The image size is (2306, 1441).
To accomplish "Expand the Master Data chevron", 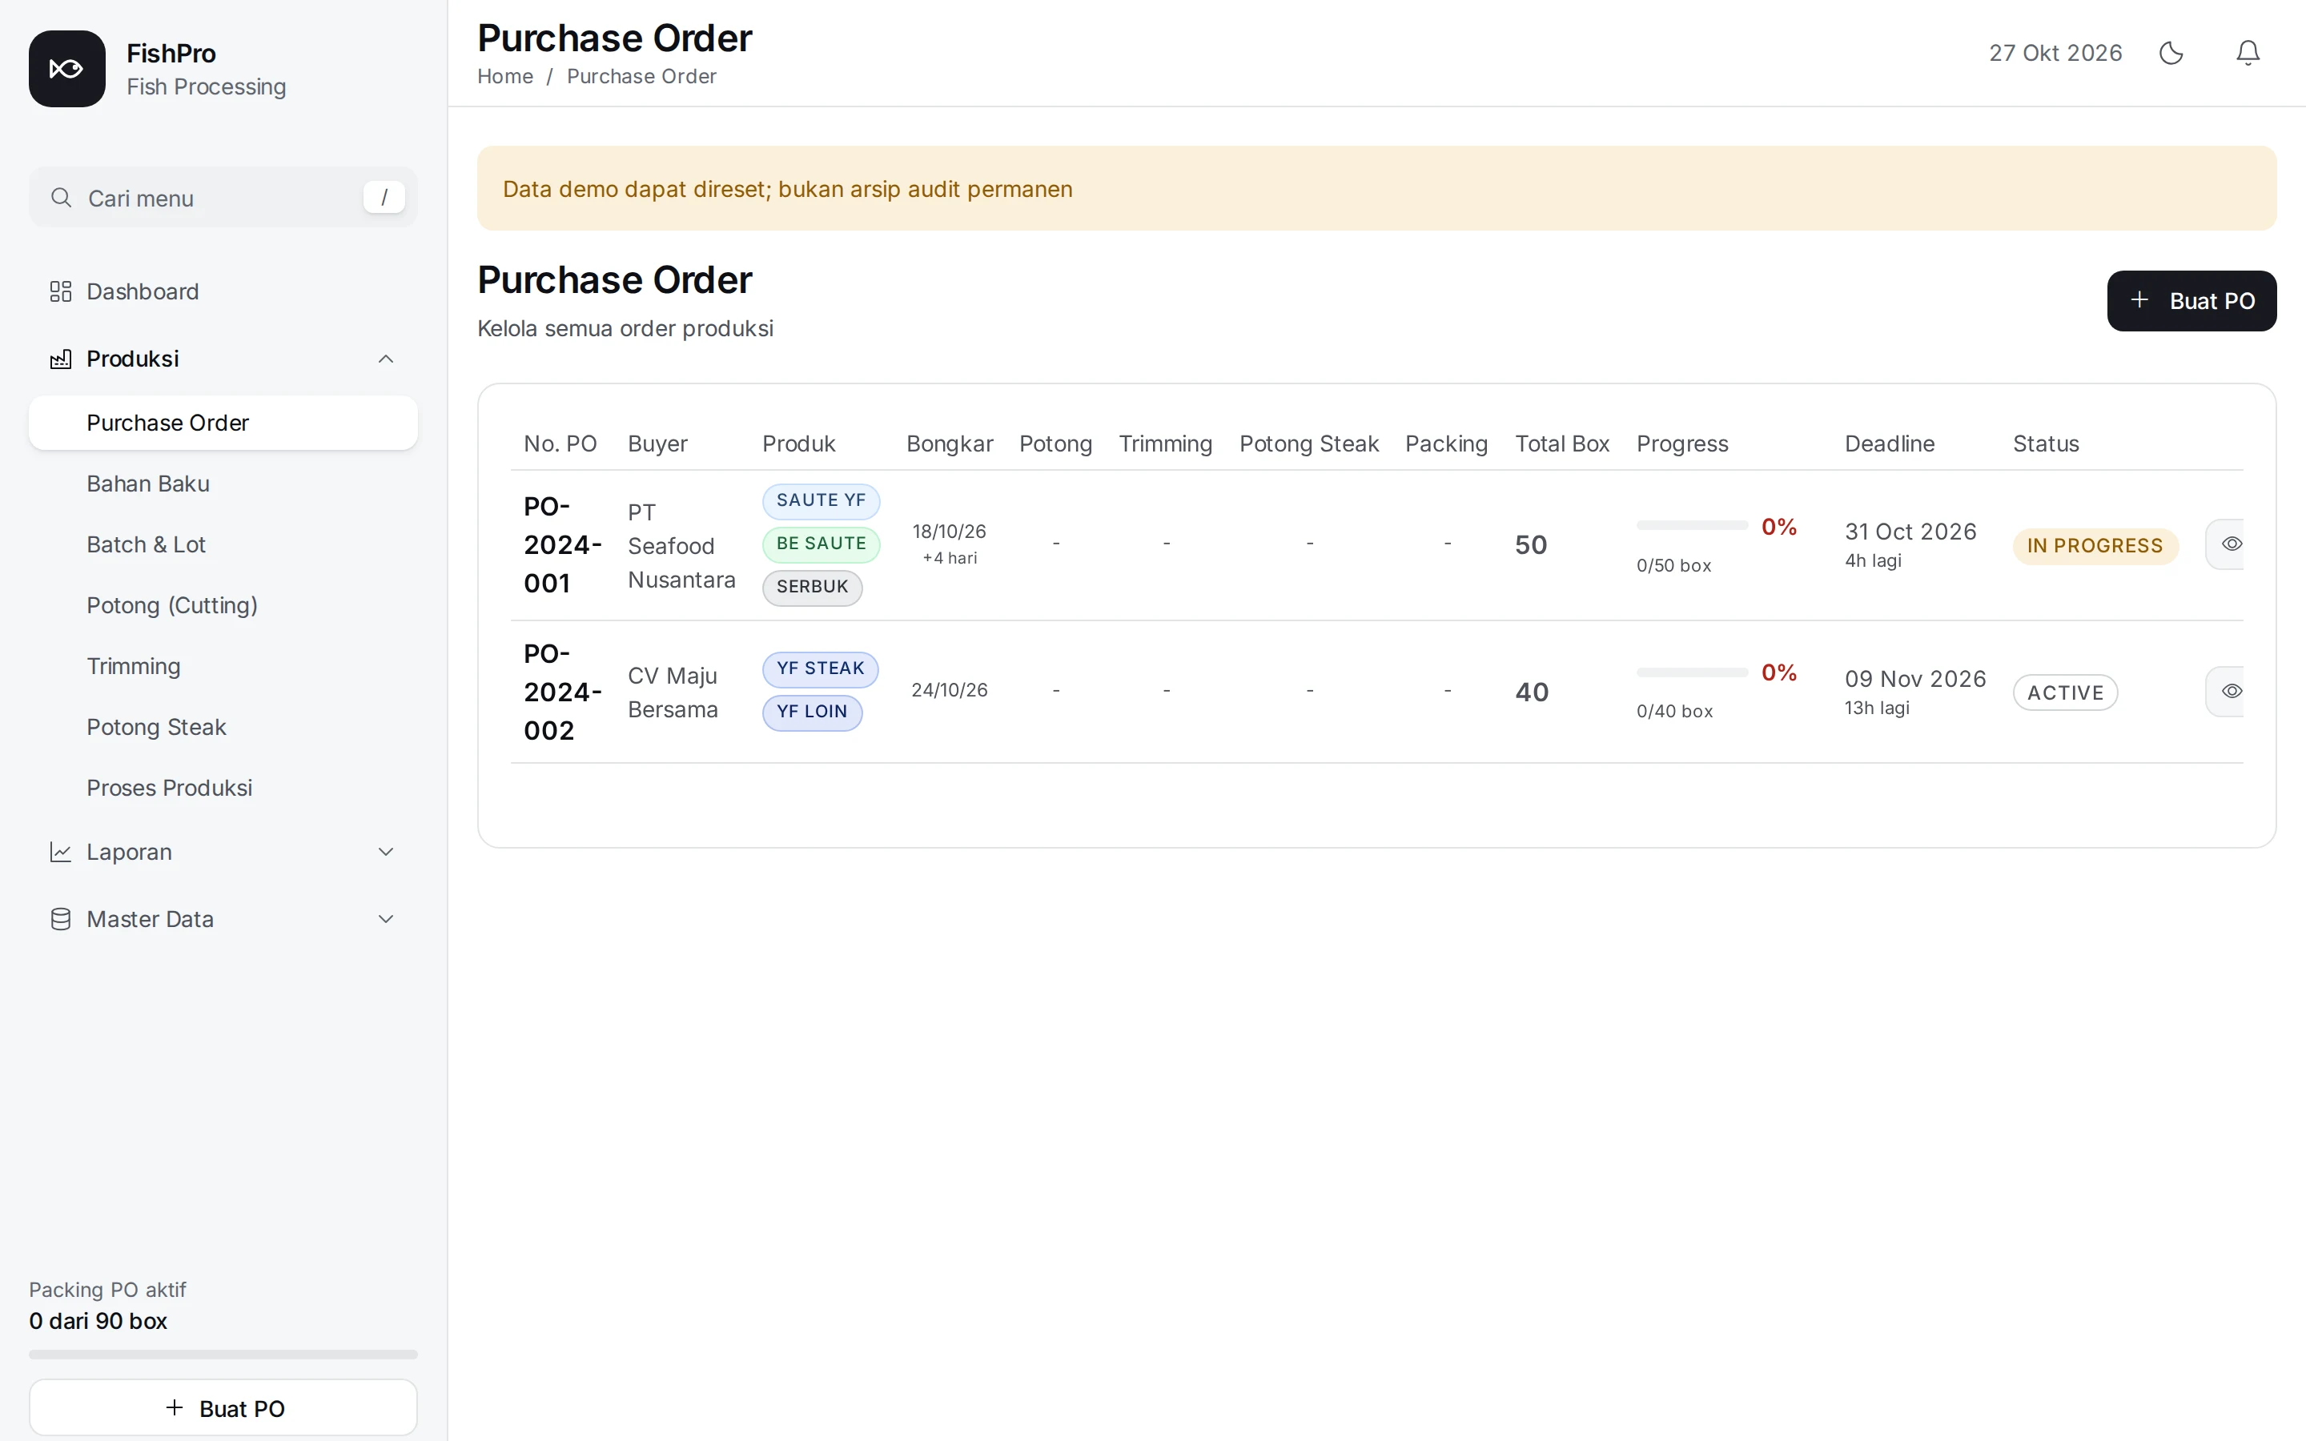I will [x=386, y=919].
